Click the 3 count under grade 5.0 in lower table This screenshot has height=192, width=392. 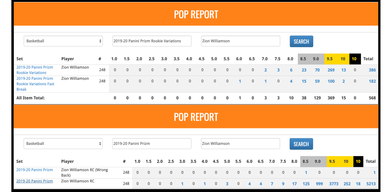tap(227, 184)
